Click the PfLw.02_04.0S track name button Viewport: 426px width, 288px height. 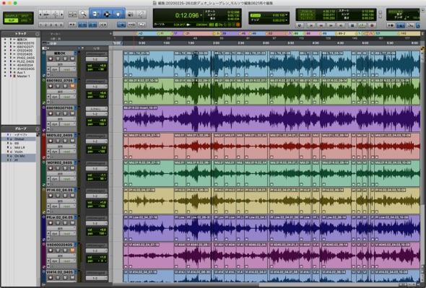tap(60, 217)
